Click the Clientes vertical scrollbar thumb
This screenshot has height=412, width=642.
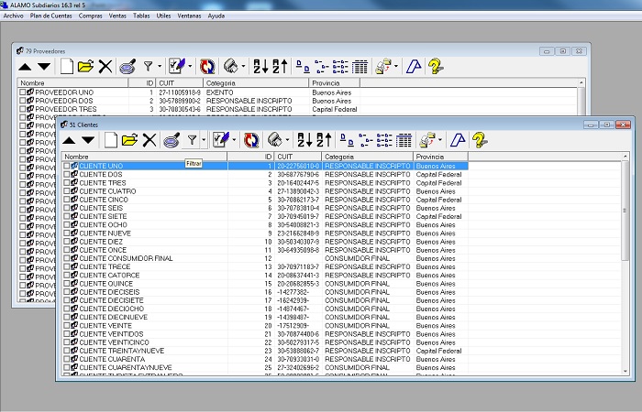coord(625,210)
